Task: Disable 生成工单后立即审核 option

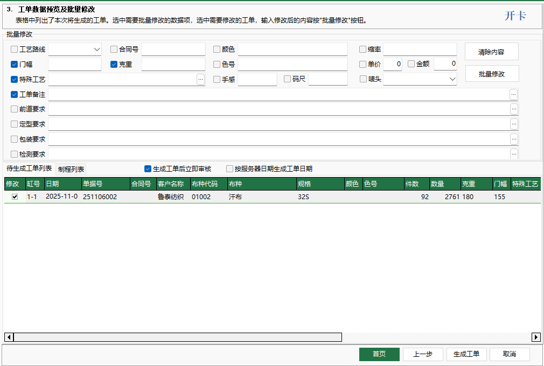Action: point(148,168)
